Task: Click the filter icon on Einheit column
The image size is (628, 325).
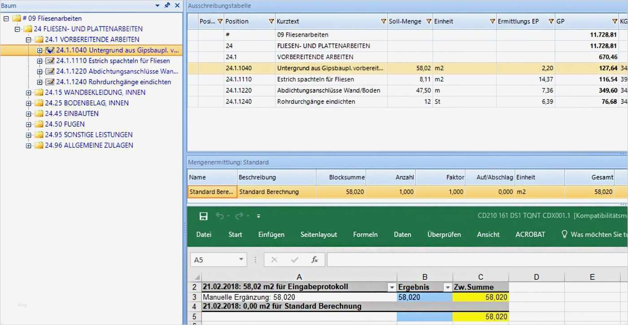Action: pyautogui.click(x=492, y=21)
